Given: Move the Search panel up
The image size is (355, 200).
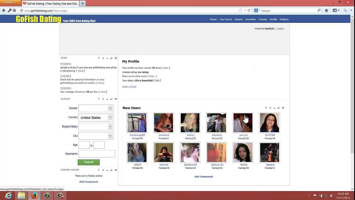Looking at the screenshot, I should (99, 99).
